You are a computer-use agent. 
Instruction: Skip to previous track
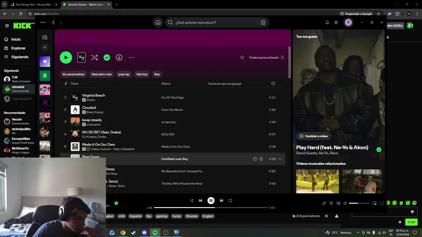[x=200, y=200]
